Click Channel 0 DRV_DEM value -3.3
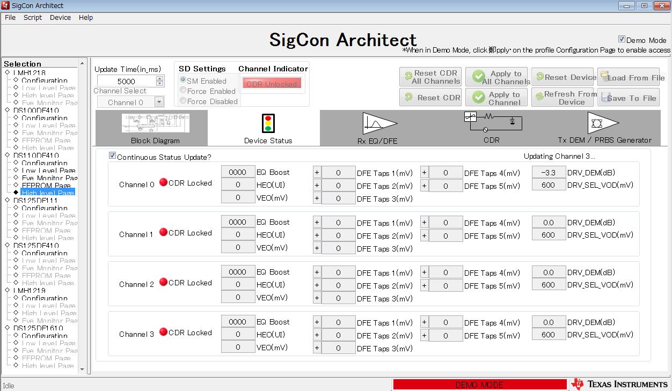Image resolution: width=672 pixels, height=391 pixels. tap(549, 172)
